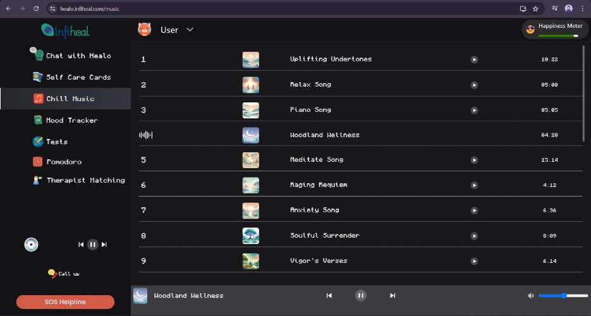This screenshot has height=316, width=591.
Task: Play Uplifting Undertones track
Action: click(x=474, y=59)
